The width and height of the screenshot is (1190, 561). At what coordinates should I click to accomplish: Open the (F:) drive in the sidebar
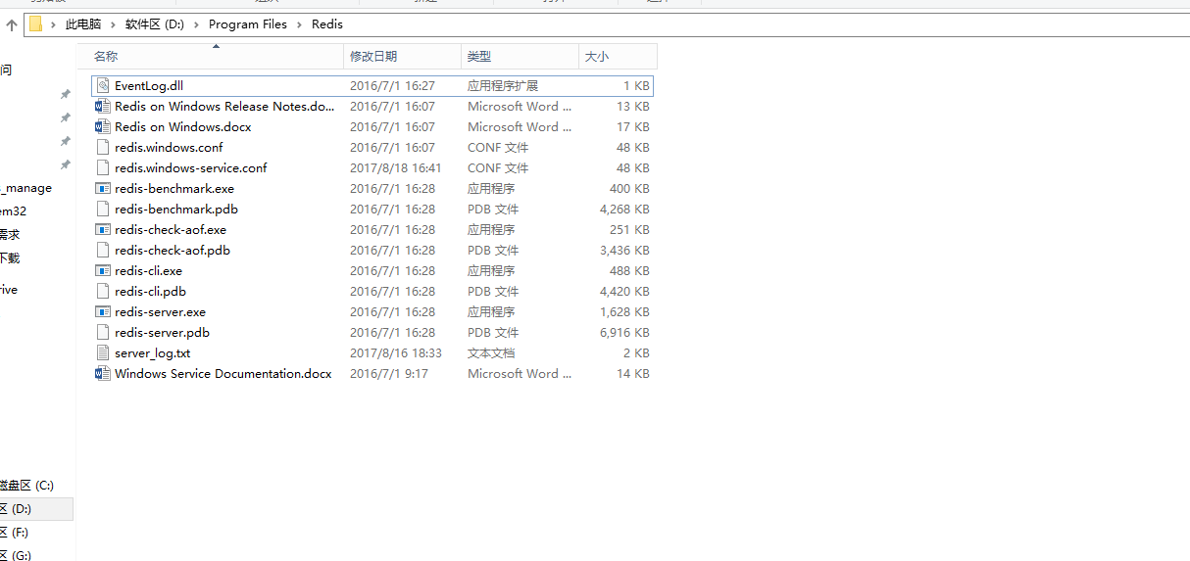pos(16,533)
